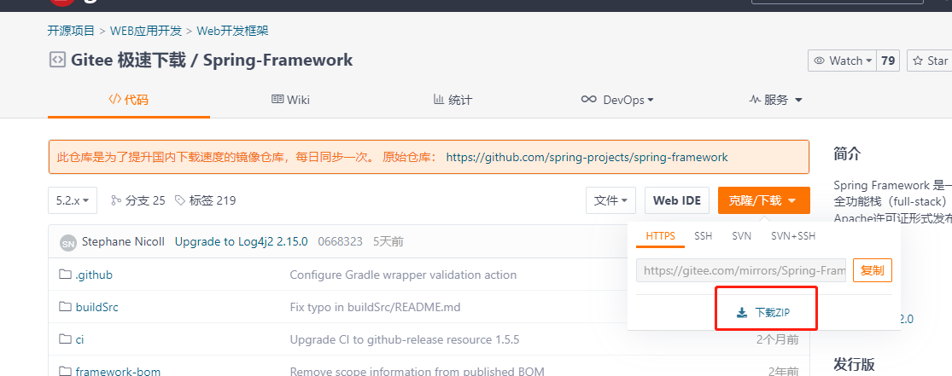952x376 pixels.
Task: Click the branch icon next to 分支 25
Action: (x=116, y=200)
